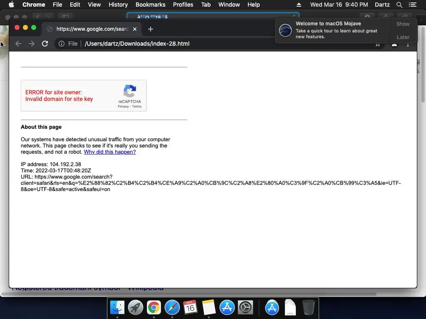Open the Why did this happen link
This screenshot has height=319, width=426.
(x=110, y=152)
